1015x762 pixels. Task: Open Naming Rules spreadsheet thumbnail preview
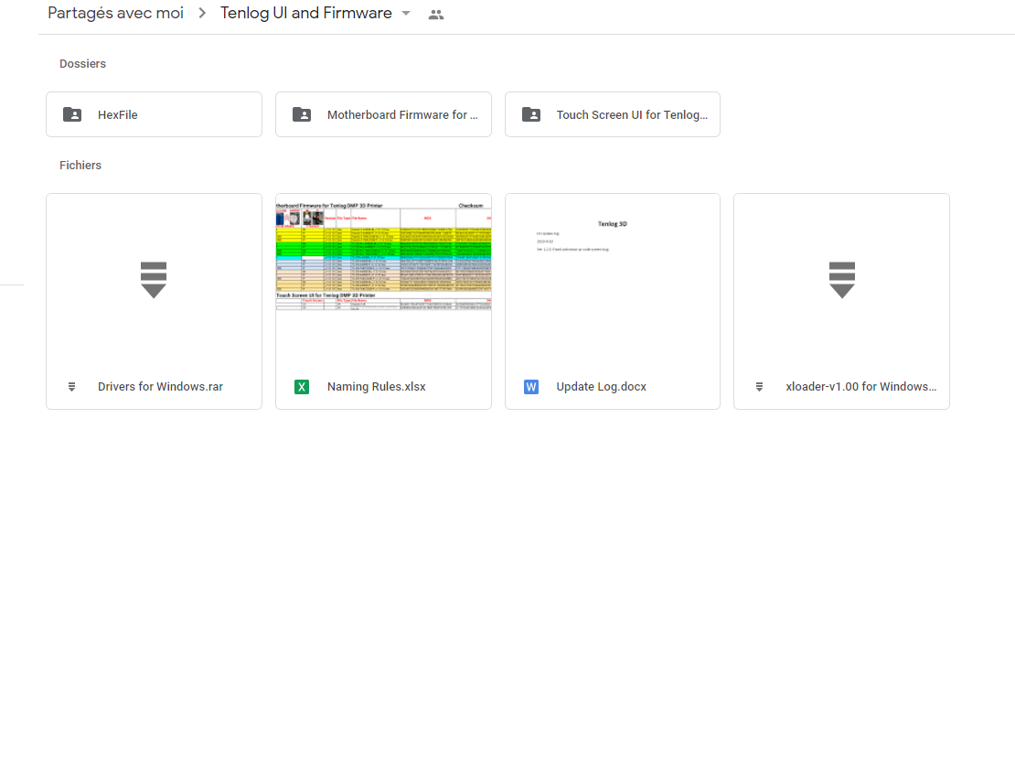[383, 279]
